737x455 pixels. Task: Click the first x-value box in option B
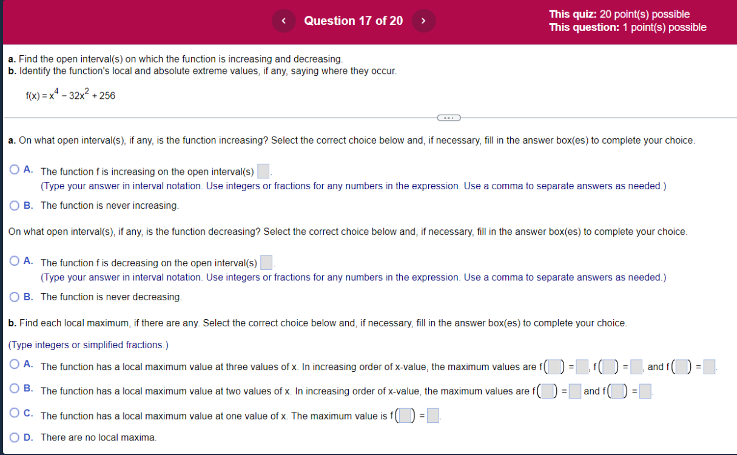(x=548, y=391)
